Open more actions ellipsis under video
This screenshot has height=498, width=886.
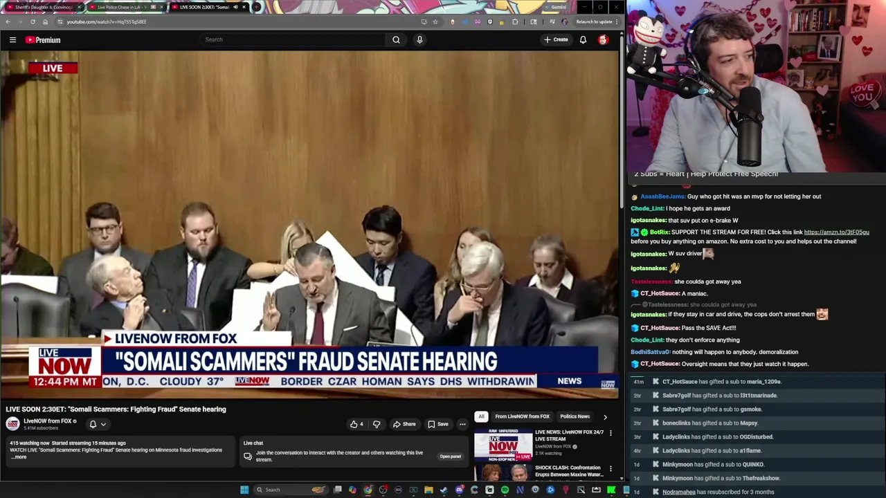[462, 425]
